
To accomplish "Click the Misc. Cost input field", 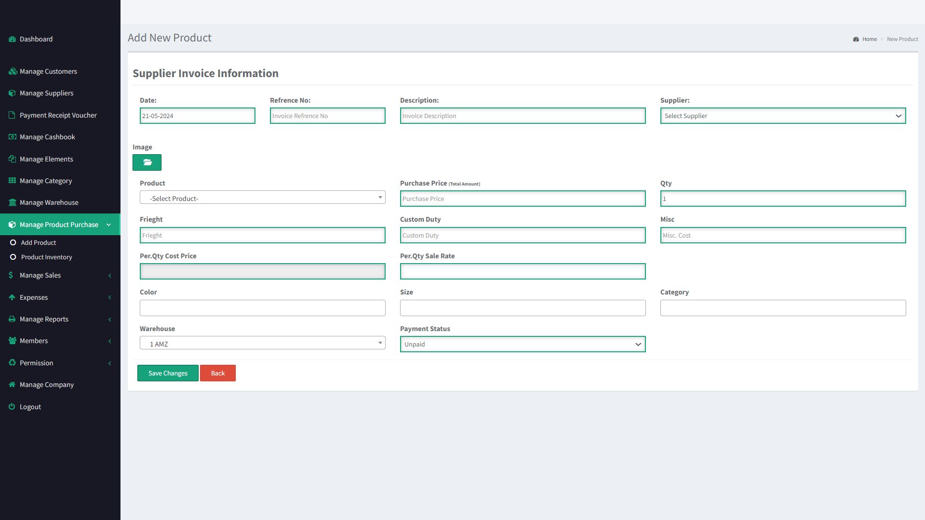I will tap(783, 235).
